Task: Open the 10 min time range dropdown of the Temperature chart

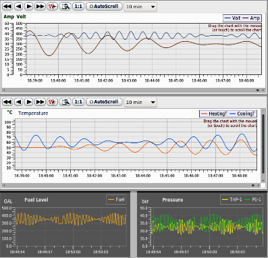Action: pos(140,102)
